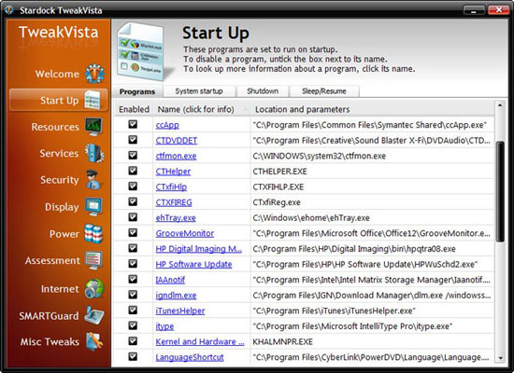Screen dimensions: 514x373
Task: Click the vertical scrollbar thumb
Action: click(x=500, y=192)
